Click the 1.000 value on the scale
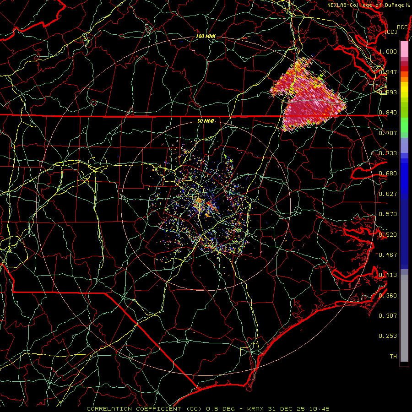The width and height of the screenshot is (412, 412). coord(388,51)
